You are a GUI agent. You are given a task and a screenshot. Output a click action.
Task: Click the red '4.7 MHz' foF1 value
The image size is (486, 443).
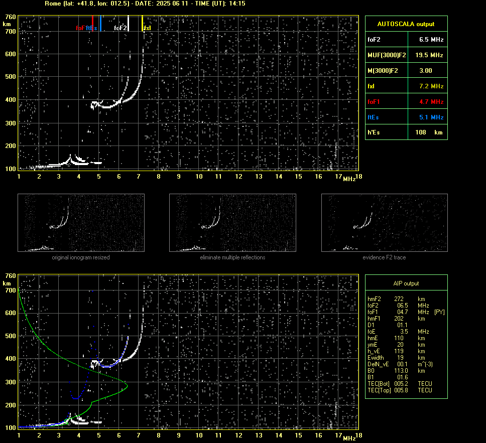431,102
